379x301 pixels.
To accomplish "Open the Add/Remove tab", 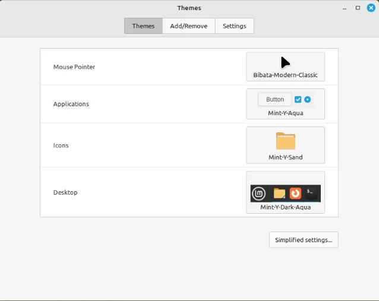I will (189, 26).
